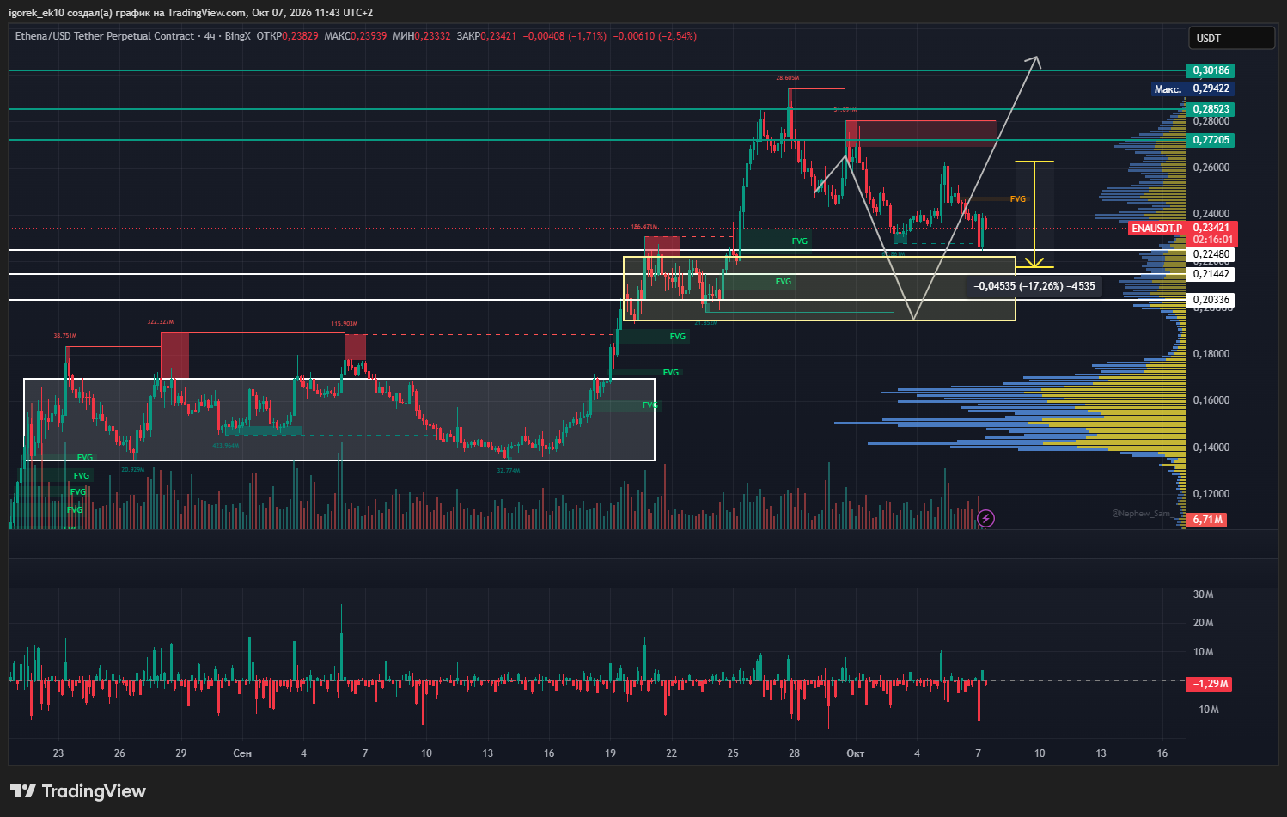1287x817 pixels.
Task: Click the 02:16:01 bar countdown timer
Action: click(x=1212, y=241)
